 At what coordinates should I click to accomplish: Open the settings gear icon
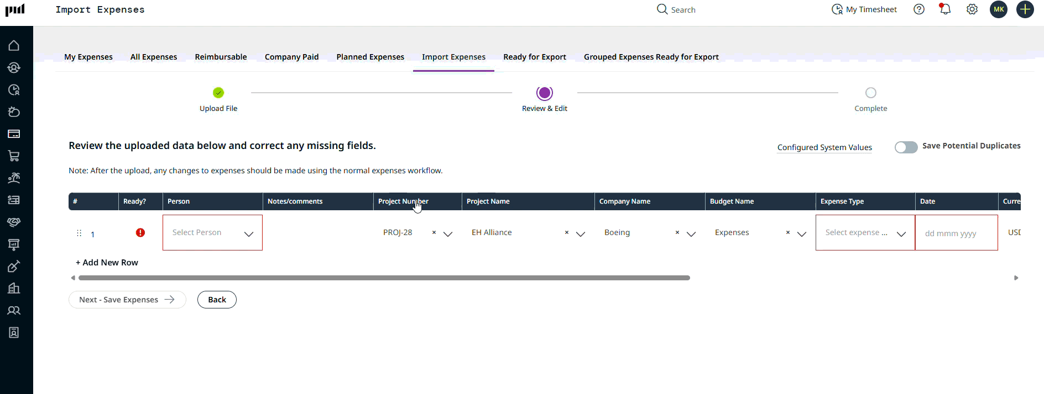pyautogui.click(x=972, y=9)
